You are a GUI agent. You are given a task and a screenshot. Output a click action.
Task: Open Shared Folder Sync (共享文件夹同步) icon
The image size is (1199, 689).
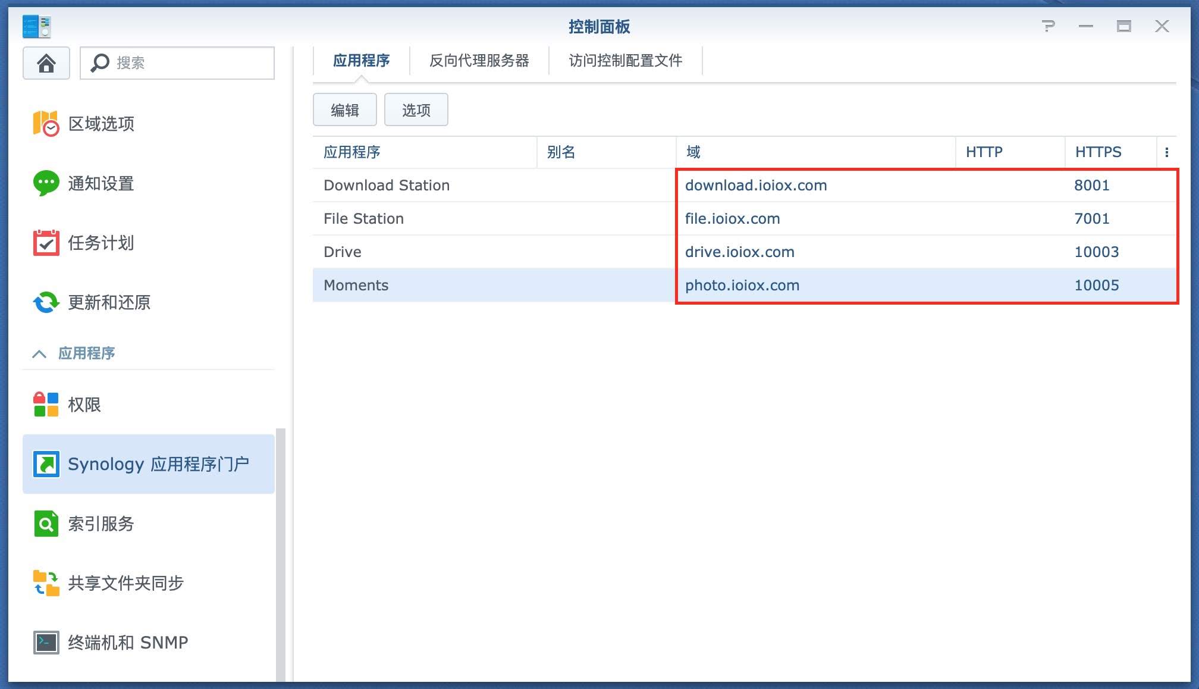click(46, 583)
